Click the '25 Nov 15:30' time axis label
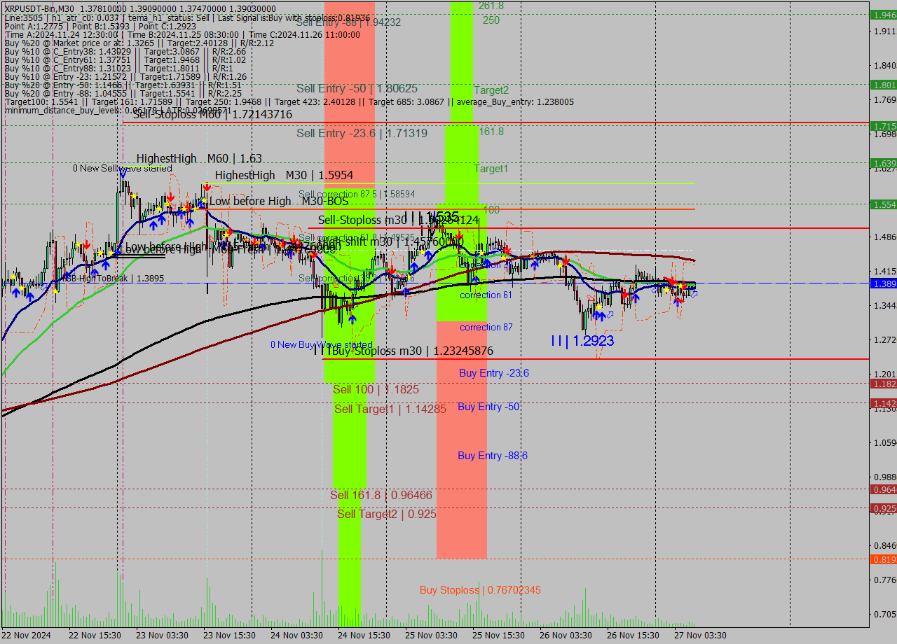 point(499,636)
